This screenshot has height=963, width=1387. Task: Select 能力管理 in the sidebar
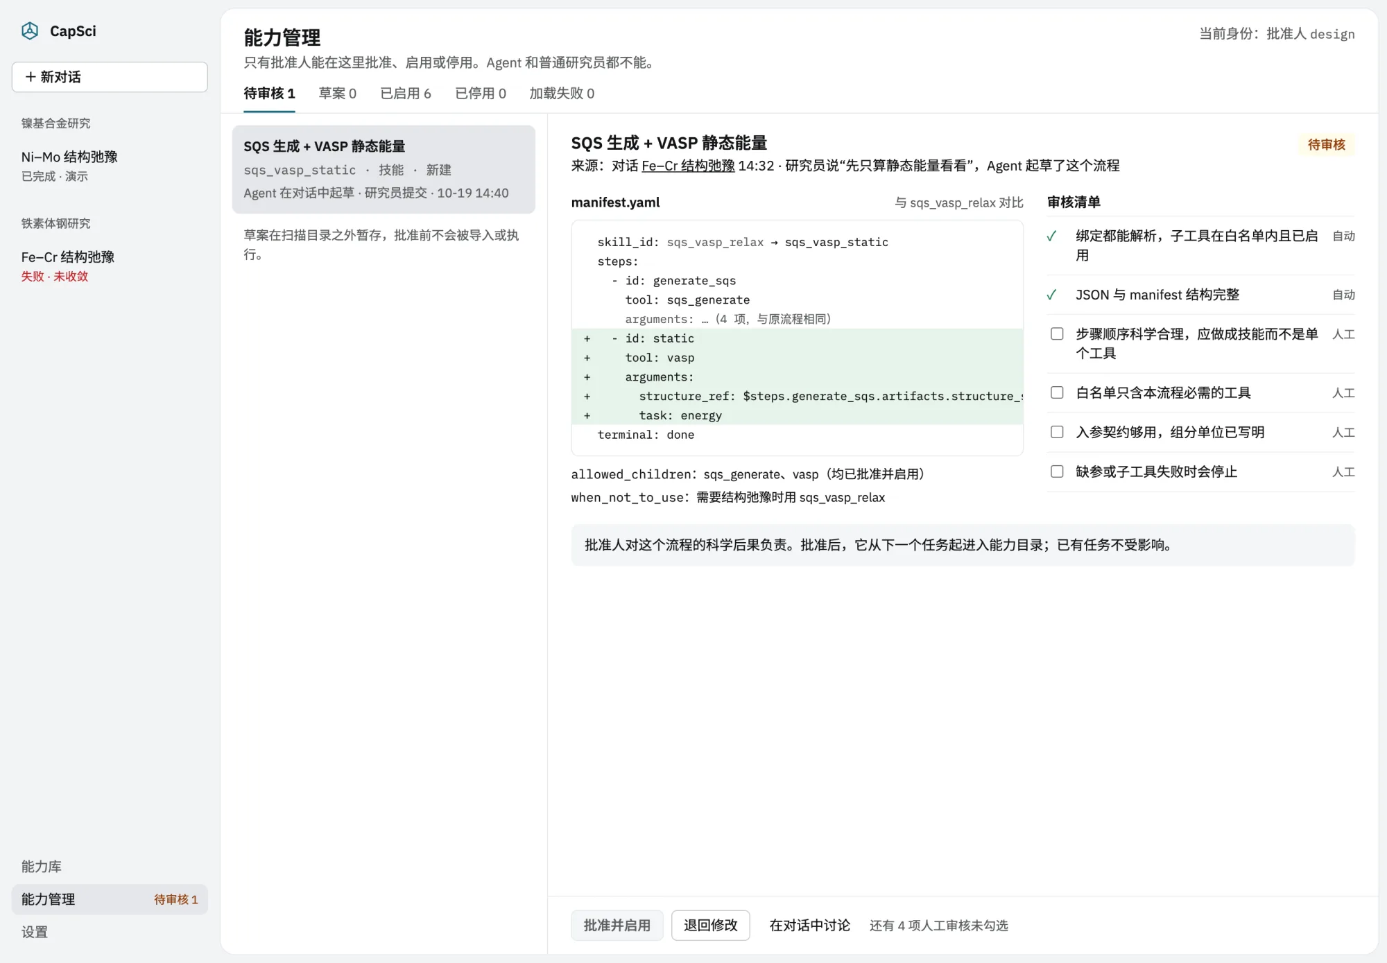110,899
